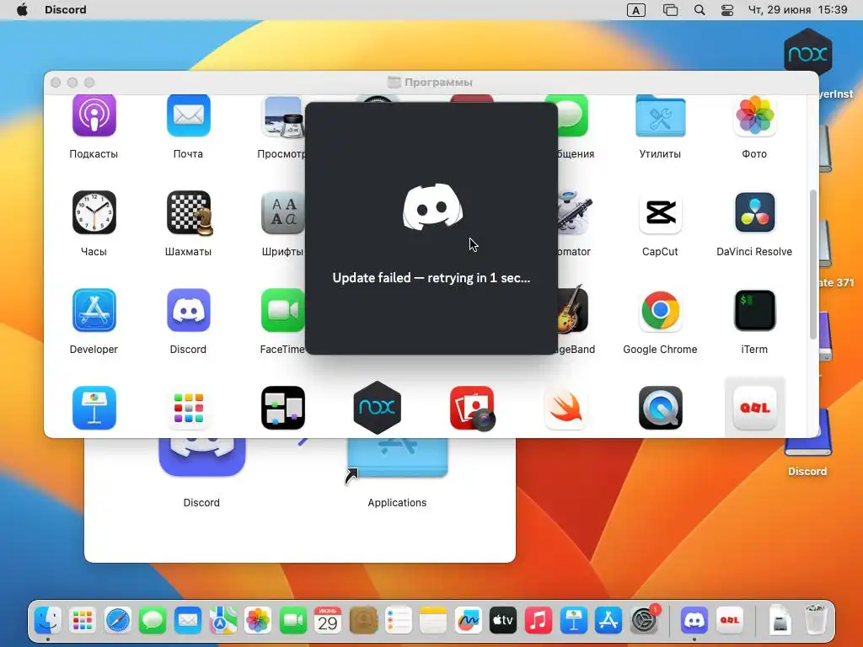863x647 pixels.
Task: Click vertical scrollbar of Programs window
Action: 813,265
